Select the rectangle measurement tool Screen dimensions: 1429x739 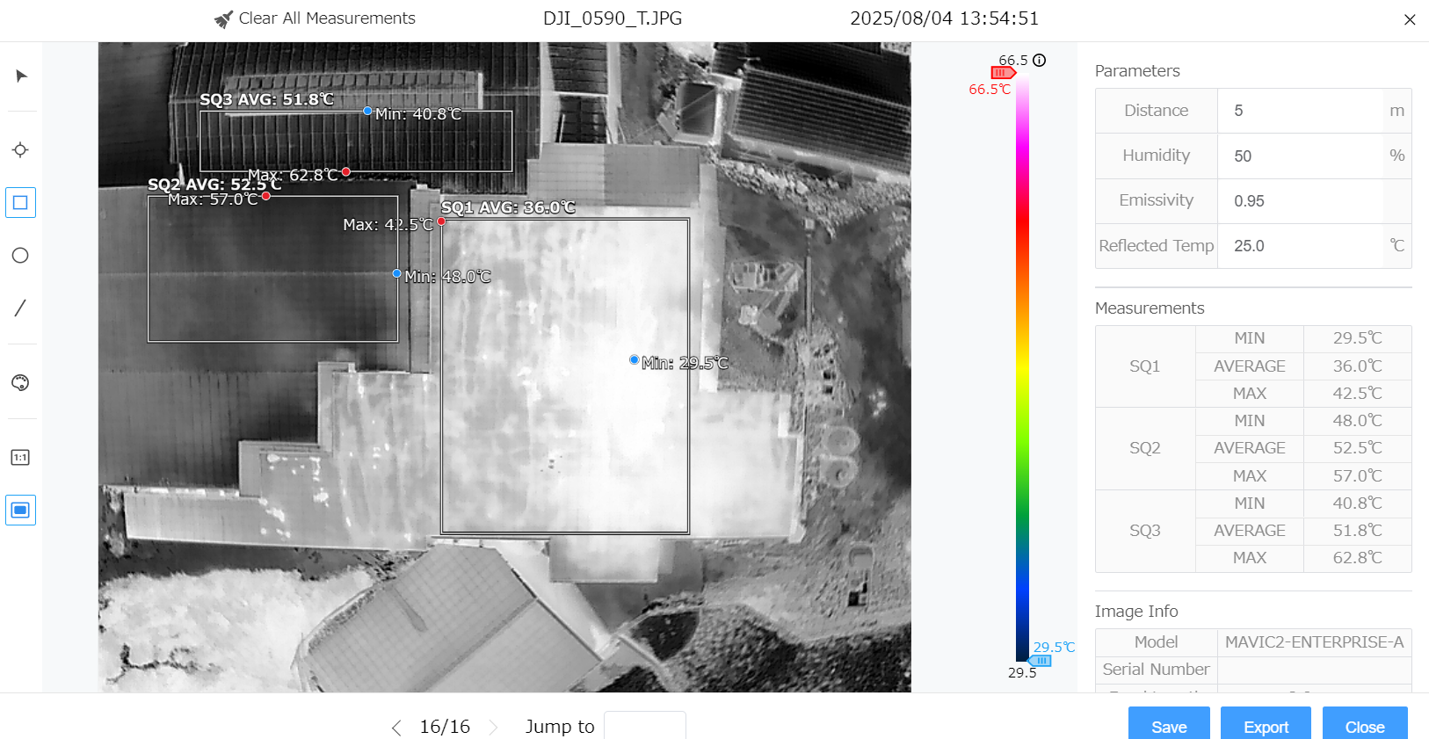20,203
